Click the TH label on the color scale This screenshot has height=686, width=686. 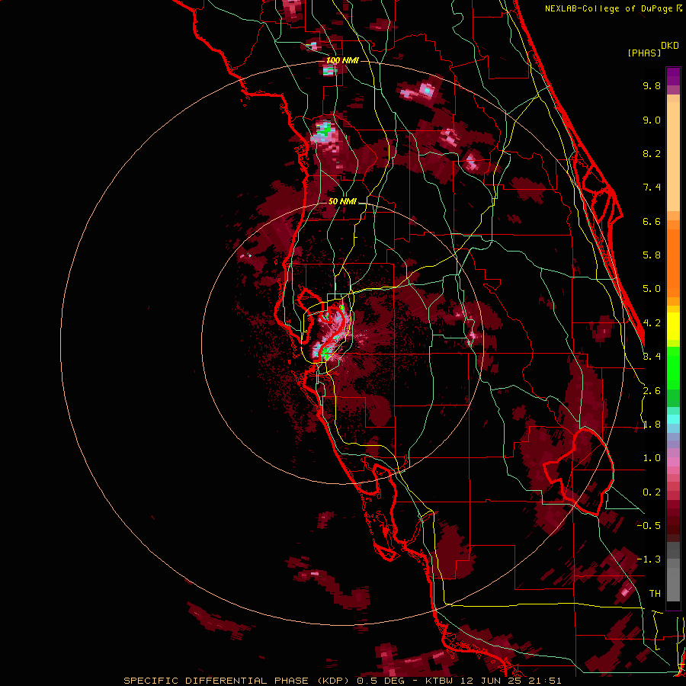(x=655, y=594)
